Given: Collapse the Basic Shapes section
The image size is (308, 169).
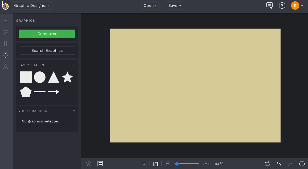Looking at the screenshot, I should [74, 65].
